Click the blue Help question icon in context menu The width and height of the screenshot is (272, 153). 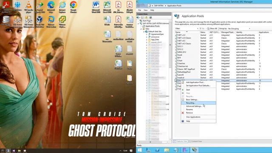[183, 121]
